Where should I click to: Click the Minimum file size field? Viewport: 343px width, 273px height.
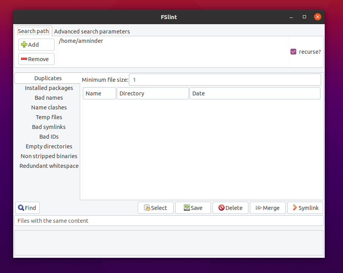[x=225, y=80]
